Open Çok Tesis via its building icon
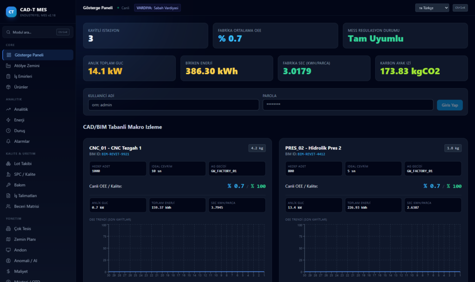Image resolution: width=475 pixels, height=282 pixels. pos(8,229)
